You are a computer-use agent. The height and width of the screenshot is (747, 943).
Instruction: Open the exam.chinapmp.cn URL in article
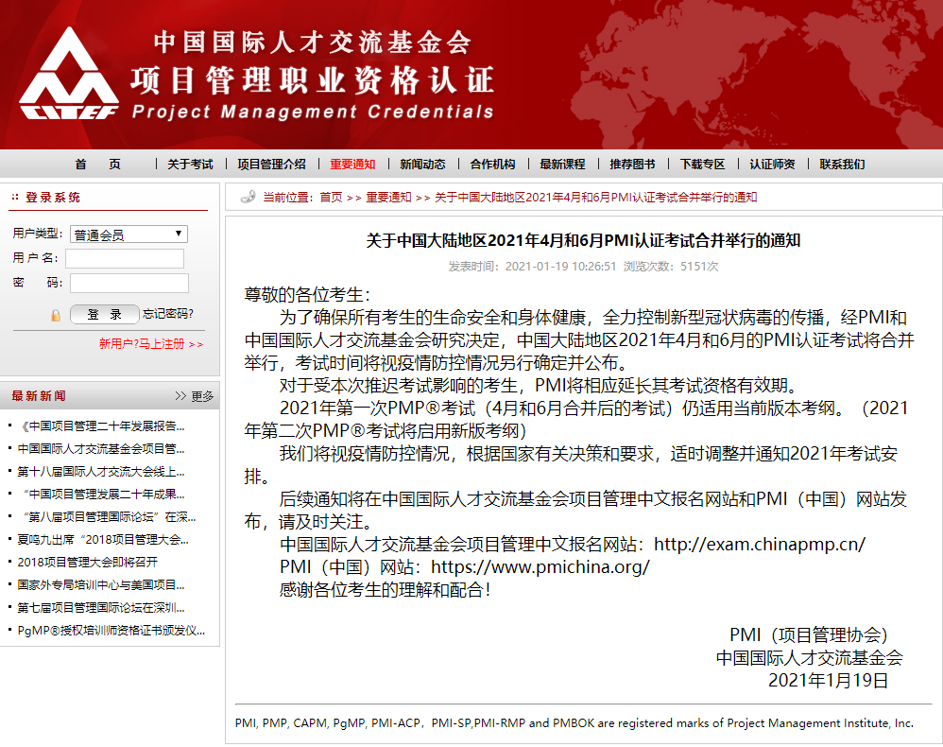coord(760,544)
